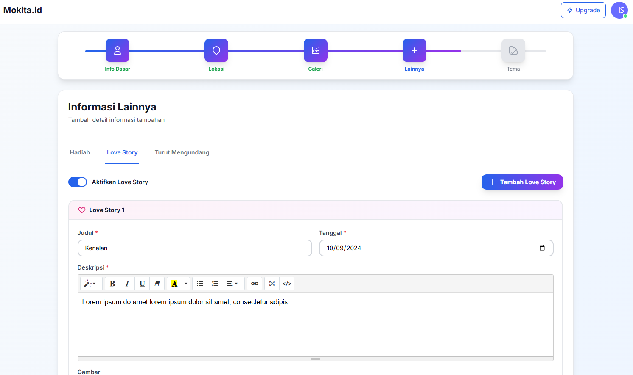Click the Info Dasar step icon
The width and height of the screenshot is (633, 375).
pos(118,50)
